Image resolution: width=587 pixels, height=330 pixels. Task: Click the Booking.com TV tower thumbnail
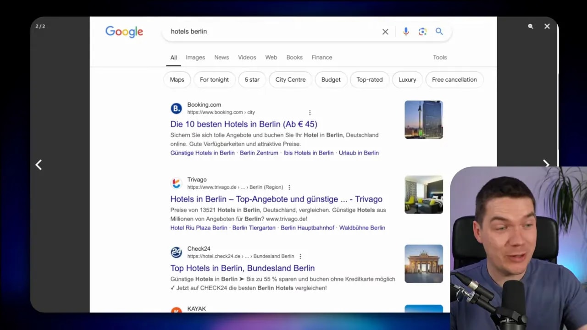click(x=424, y=120)
